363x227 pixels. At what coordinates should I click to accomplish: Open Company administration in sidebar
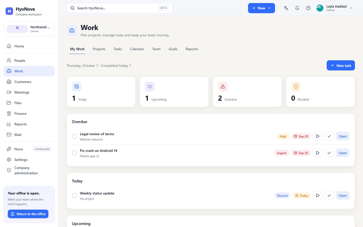pos(29,171)
